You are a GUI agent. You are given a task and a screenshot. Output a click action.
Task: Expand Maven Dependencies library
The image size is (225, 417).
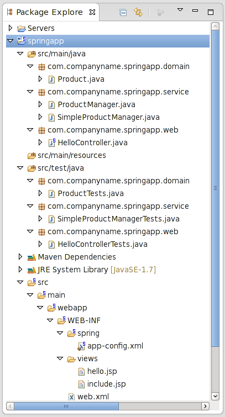[20, 257]
